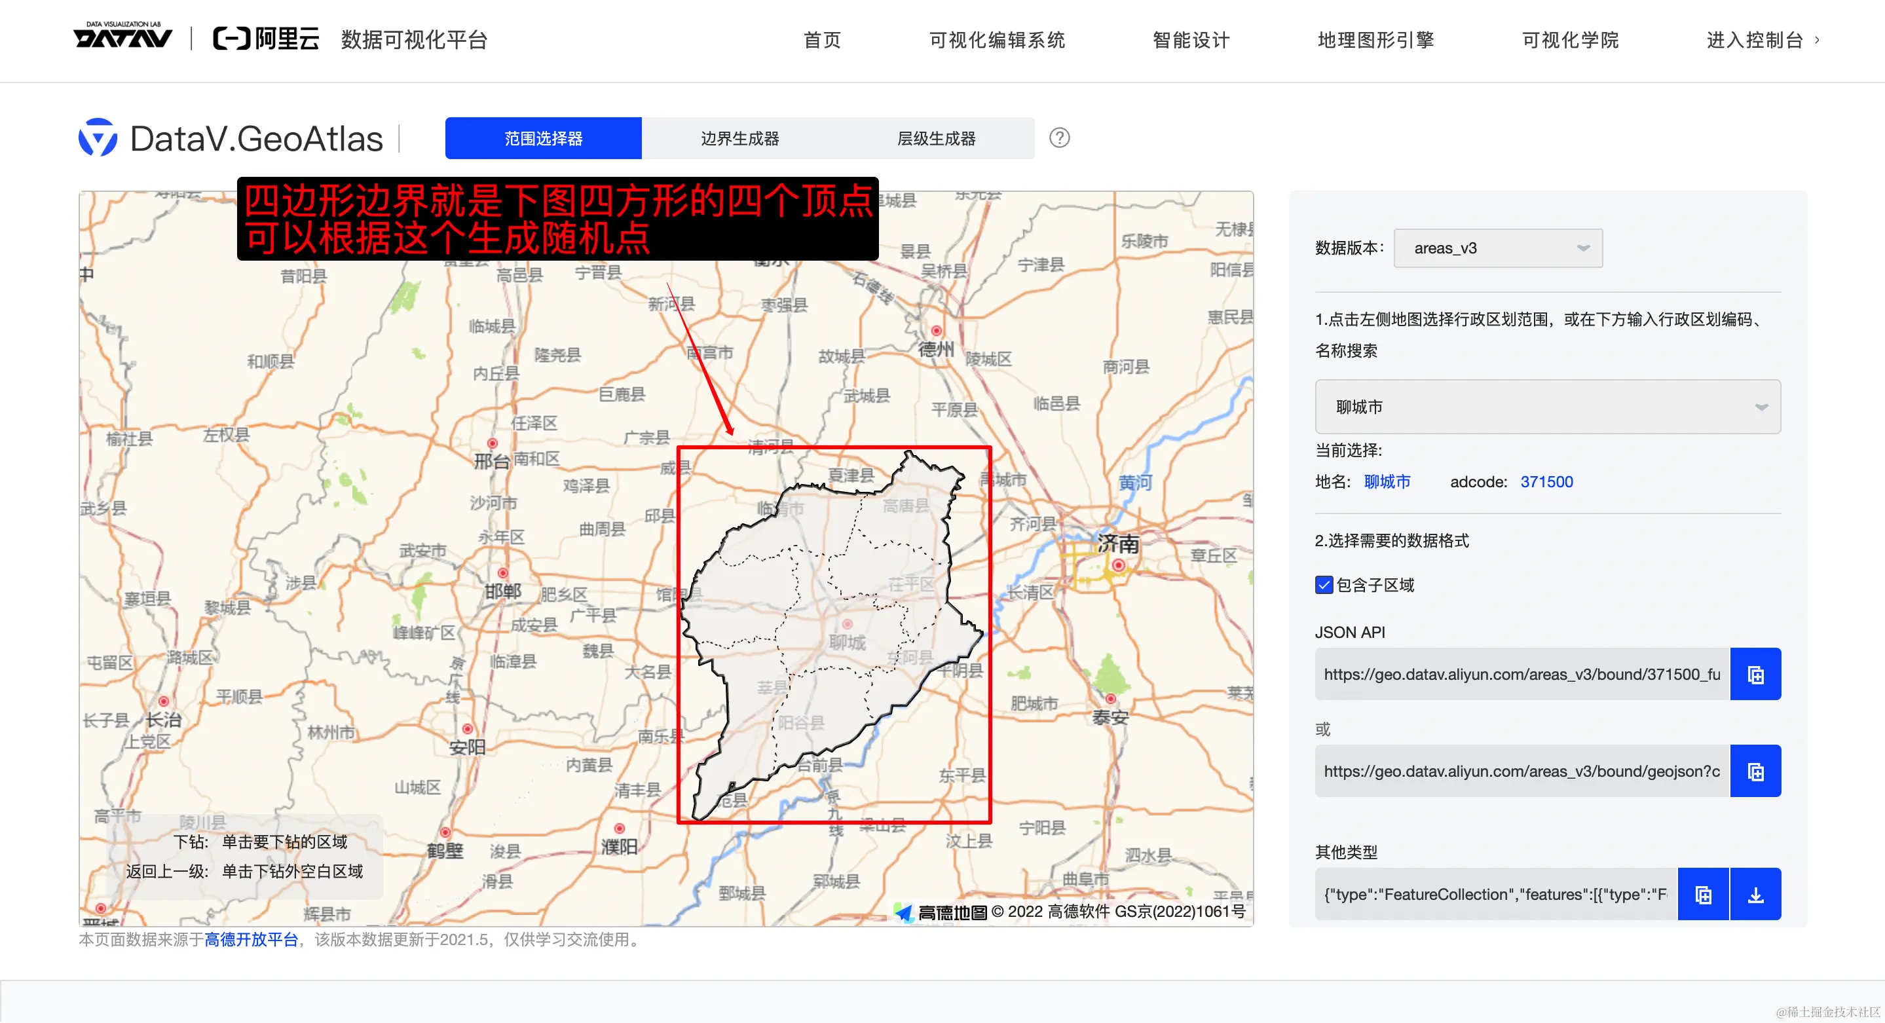Open the 高德开放平台 link
Screen dimensions: 1885x1023
click(251, 940)
